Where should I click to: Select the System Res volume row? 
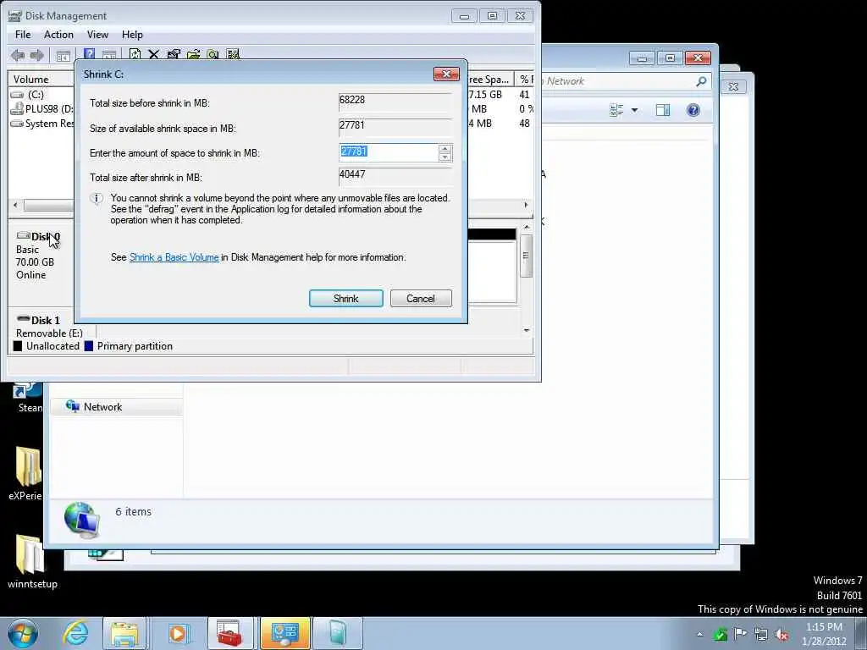[42, 124]
